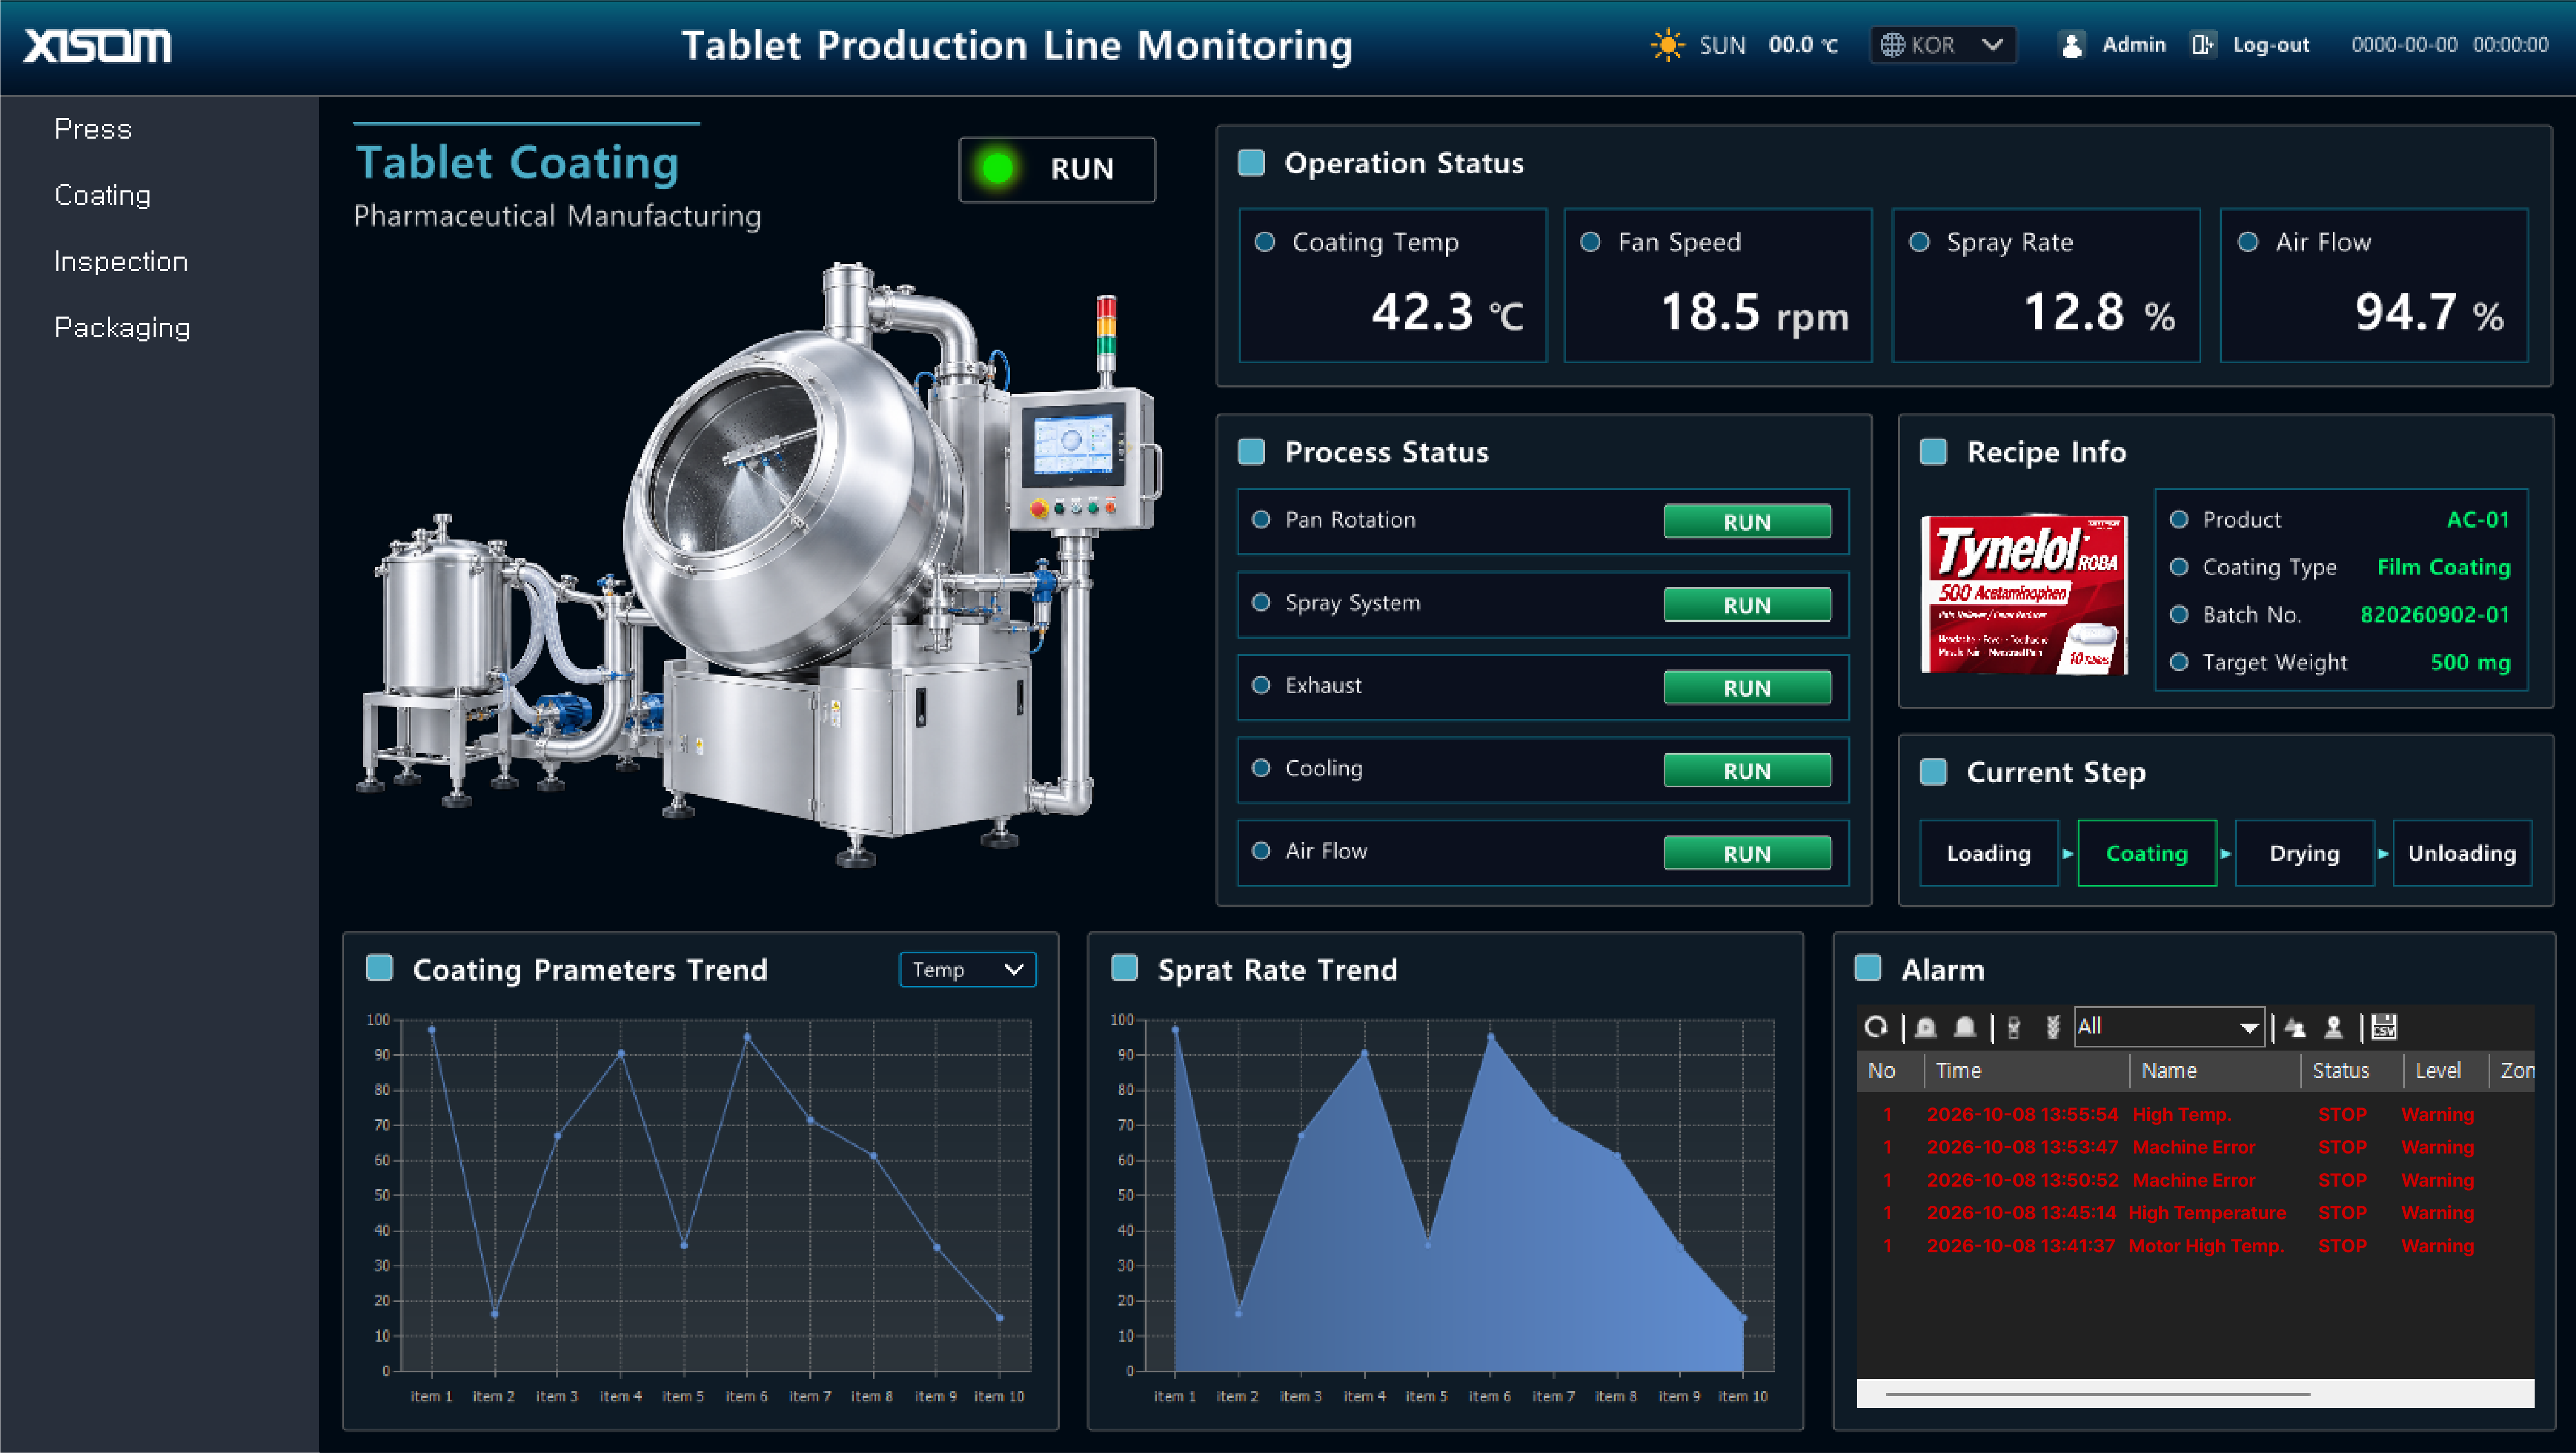Image resolution: width=2576 pixels, height=1453 pixels.
Task: Open the Press page in sidebar
Action: [x=93, y=129]
